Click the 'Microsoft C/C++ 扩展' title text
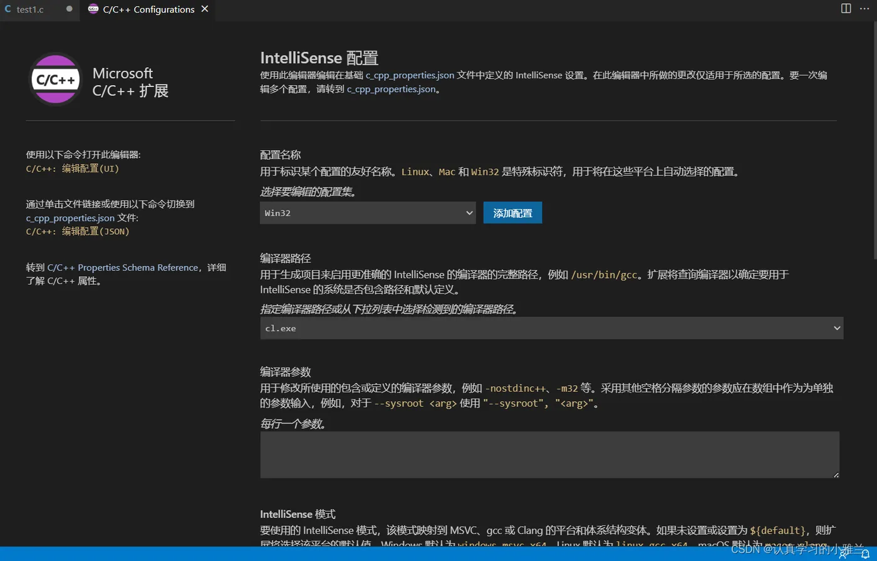This screenshot has width=877, height=561. 130,82
